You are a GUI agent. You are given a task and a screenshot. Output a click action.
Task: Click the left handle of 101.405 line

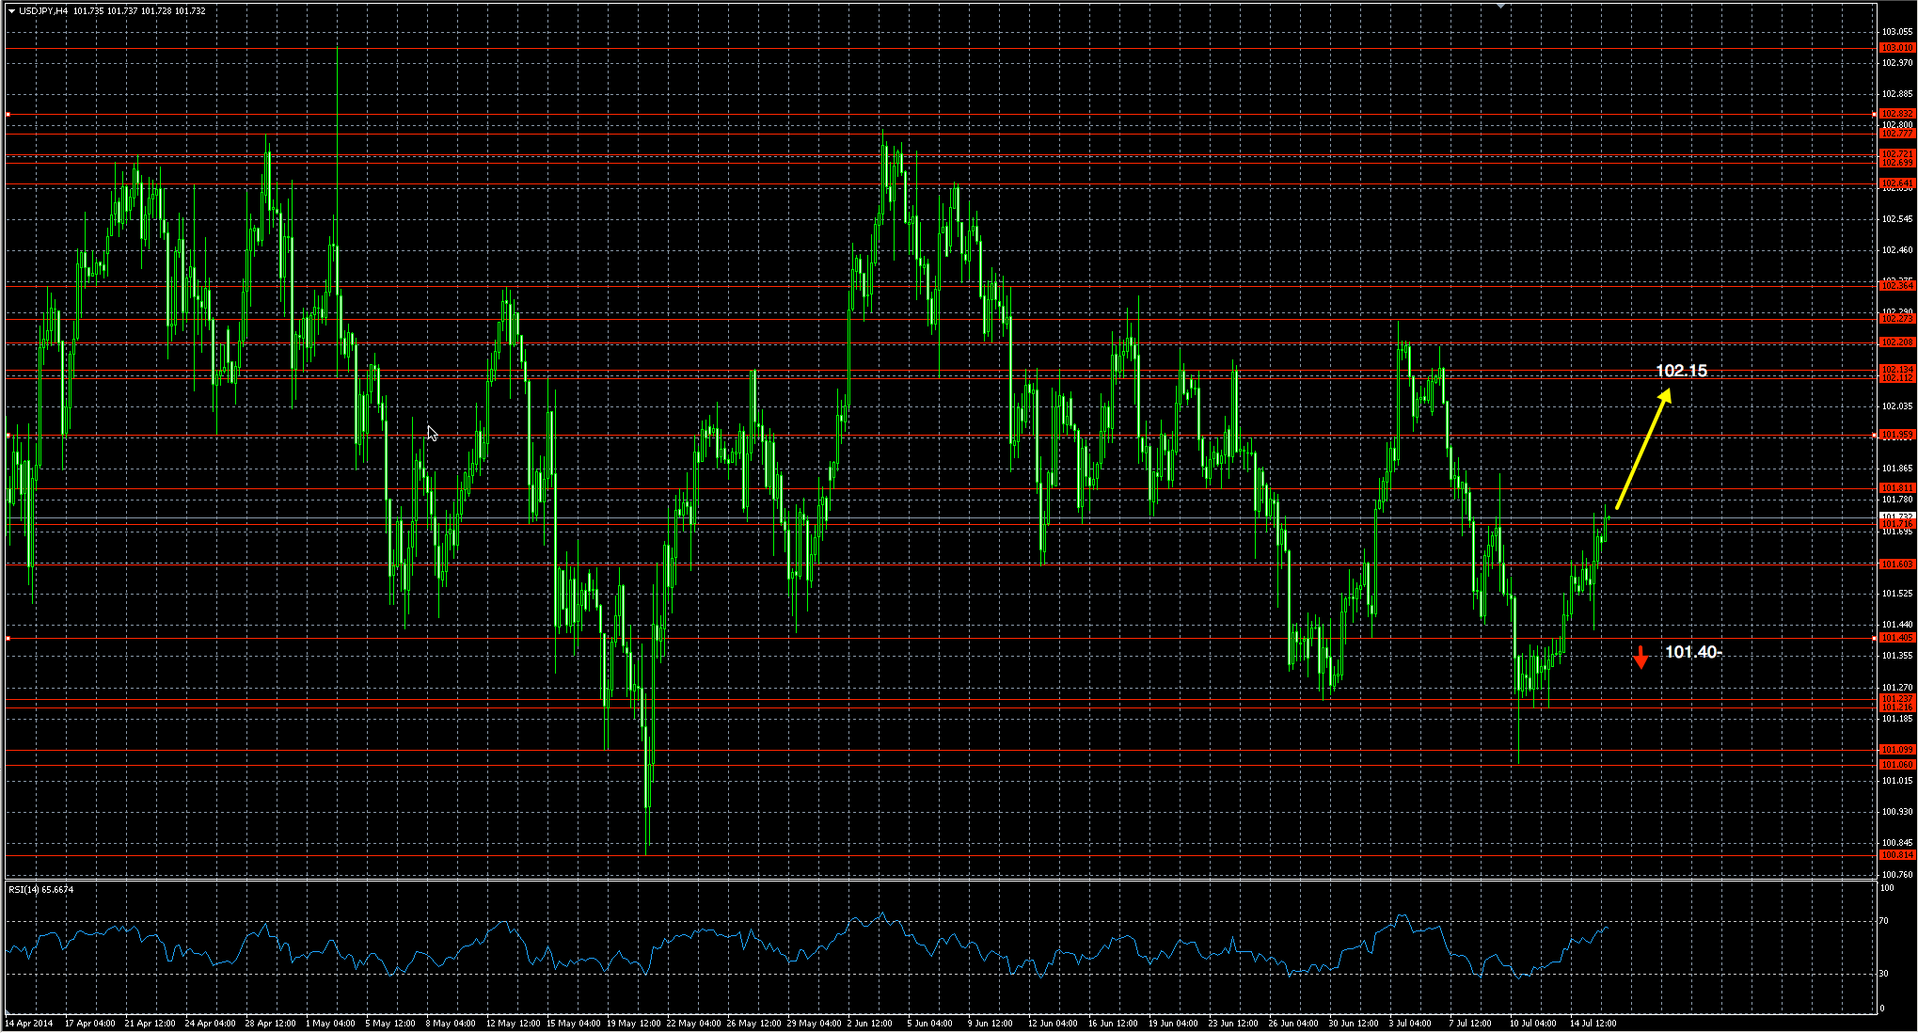8,639
